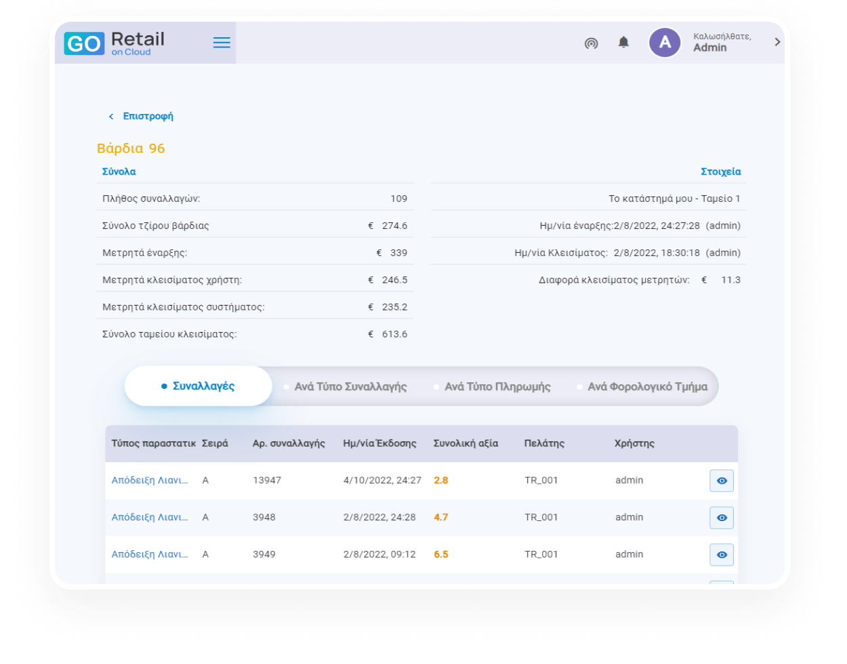Click the GO Retail on Cloud logo
The width and height of the screenshot is (847, 664).
[x=115, y=43]
